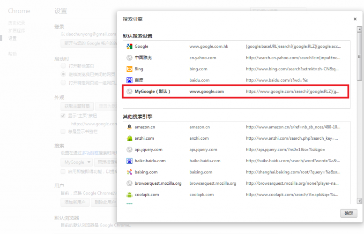Select api.jquery.com engine name

click(x=149, y=150)
